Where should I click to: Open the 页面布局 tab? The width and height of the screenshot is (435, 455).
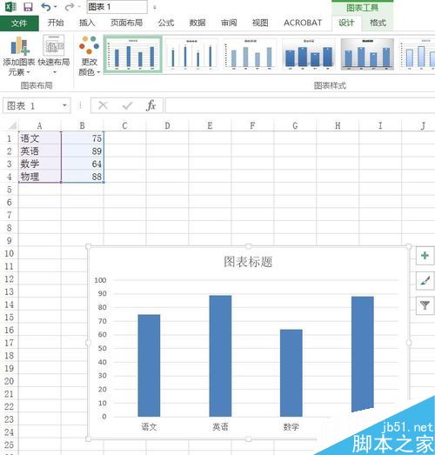pyautogui.click(x=126, y=23)
